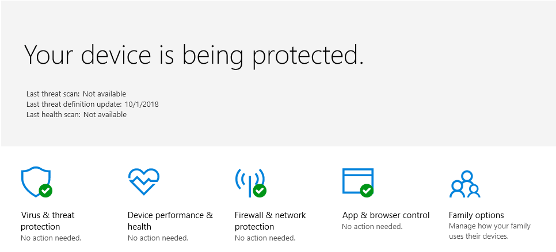Open the Family options people icon
The width and height of the screenshot is (556, 252).
[464, 184]
